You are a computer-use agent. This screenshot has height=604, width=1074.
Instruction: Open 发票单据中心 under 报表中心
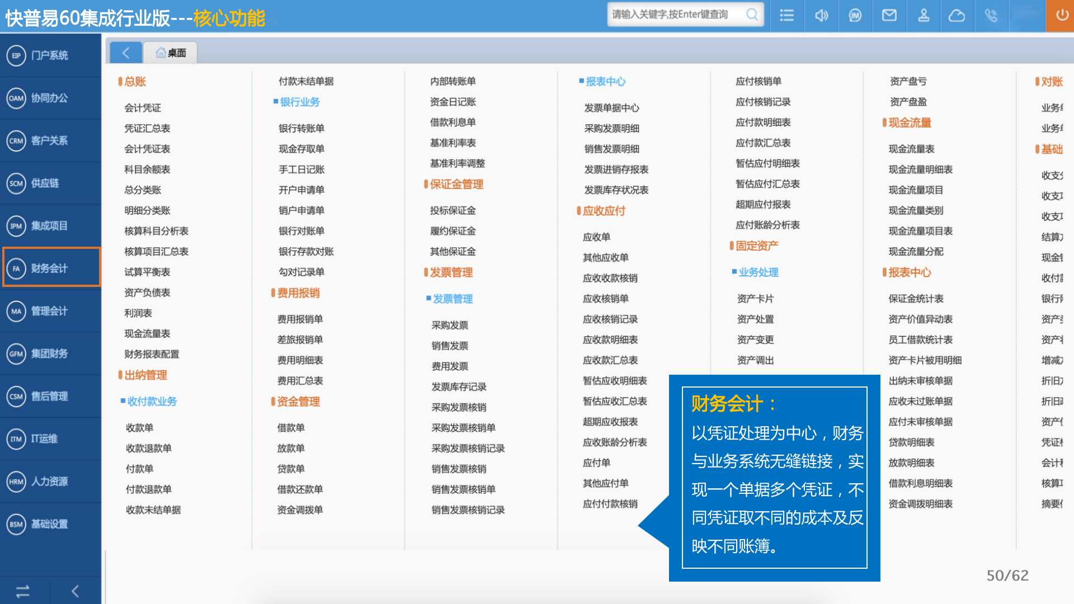[x=611, y=107]
